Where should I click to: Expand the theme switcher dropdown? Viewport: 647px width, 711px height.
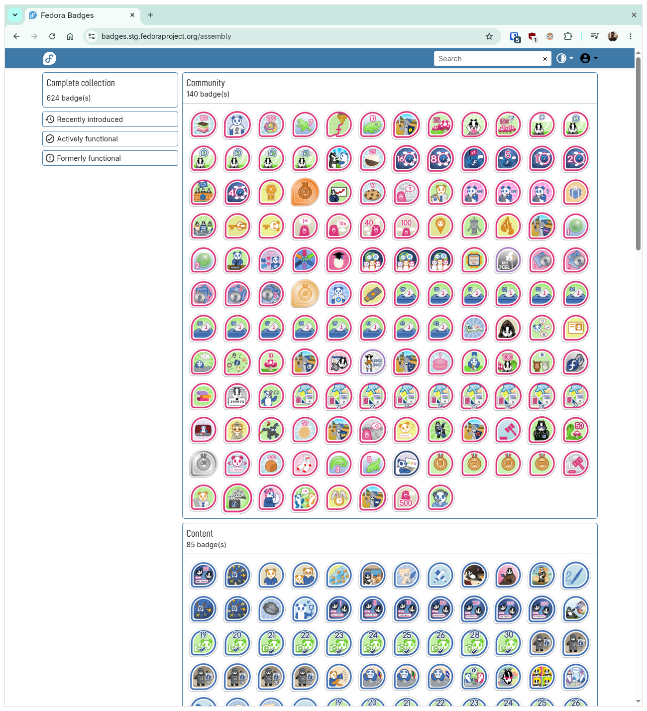[x=564, y=58]
